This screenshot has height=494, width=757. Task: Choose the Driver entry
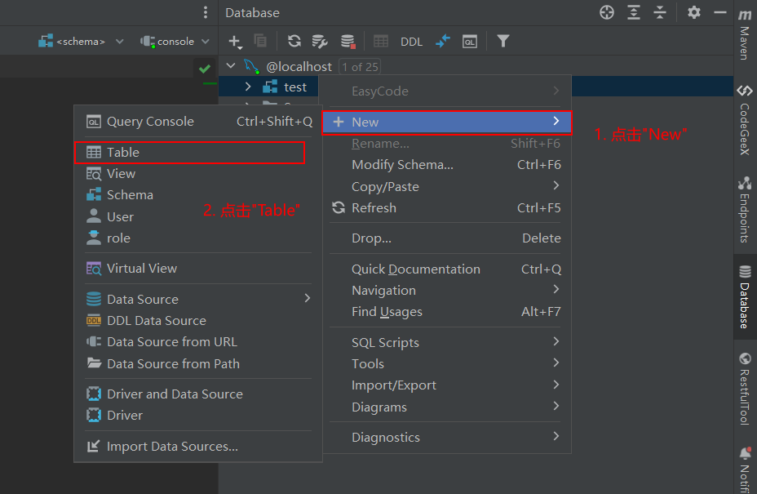(x=198, y=416)
